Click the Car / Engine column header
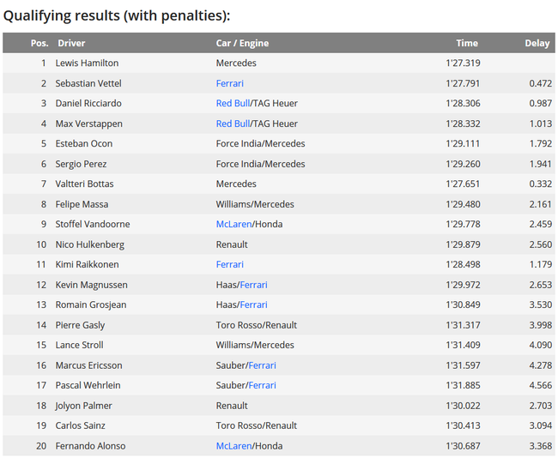 pyautogui.click(x=242, y=43)
